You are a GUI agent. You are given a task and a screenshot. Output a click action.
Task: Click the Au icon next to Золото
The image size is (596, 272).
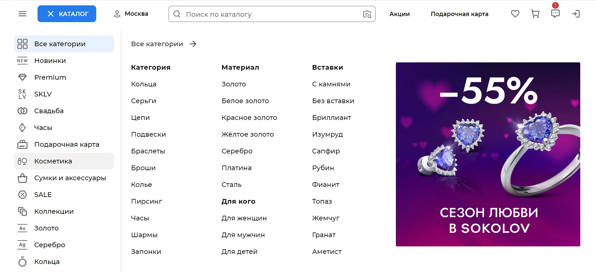(22, 228)
